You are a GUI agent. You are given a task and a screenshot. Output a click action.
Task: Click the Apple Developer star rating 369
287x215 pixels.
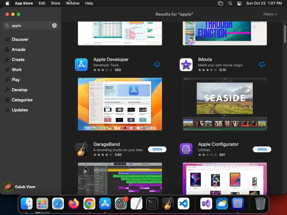click(107, 70)
